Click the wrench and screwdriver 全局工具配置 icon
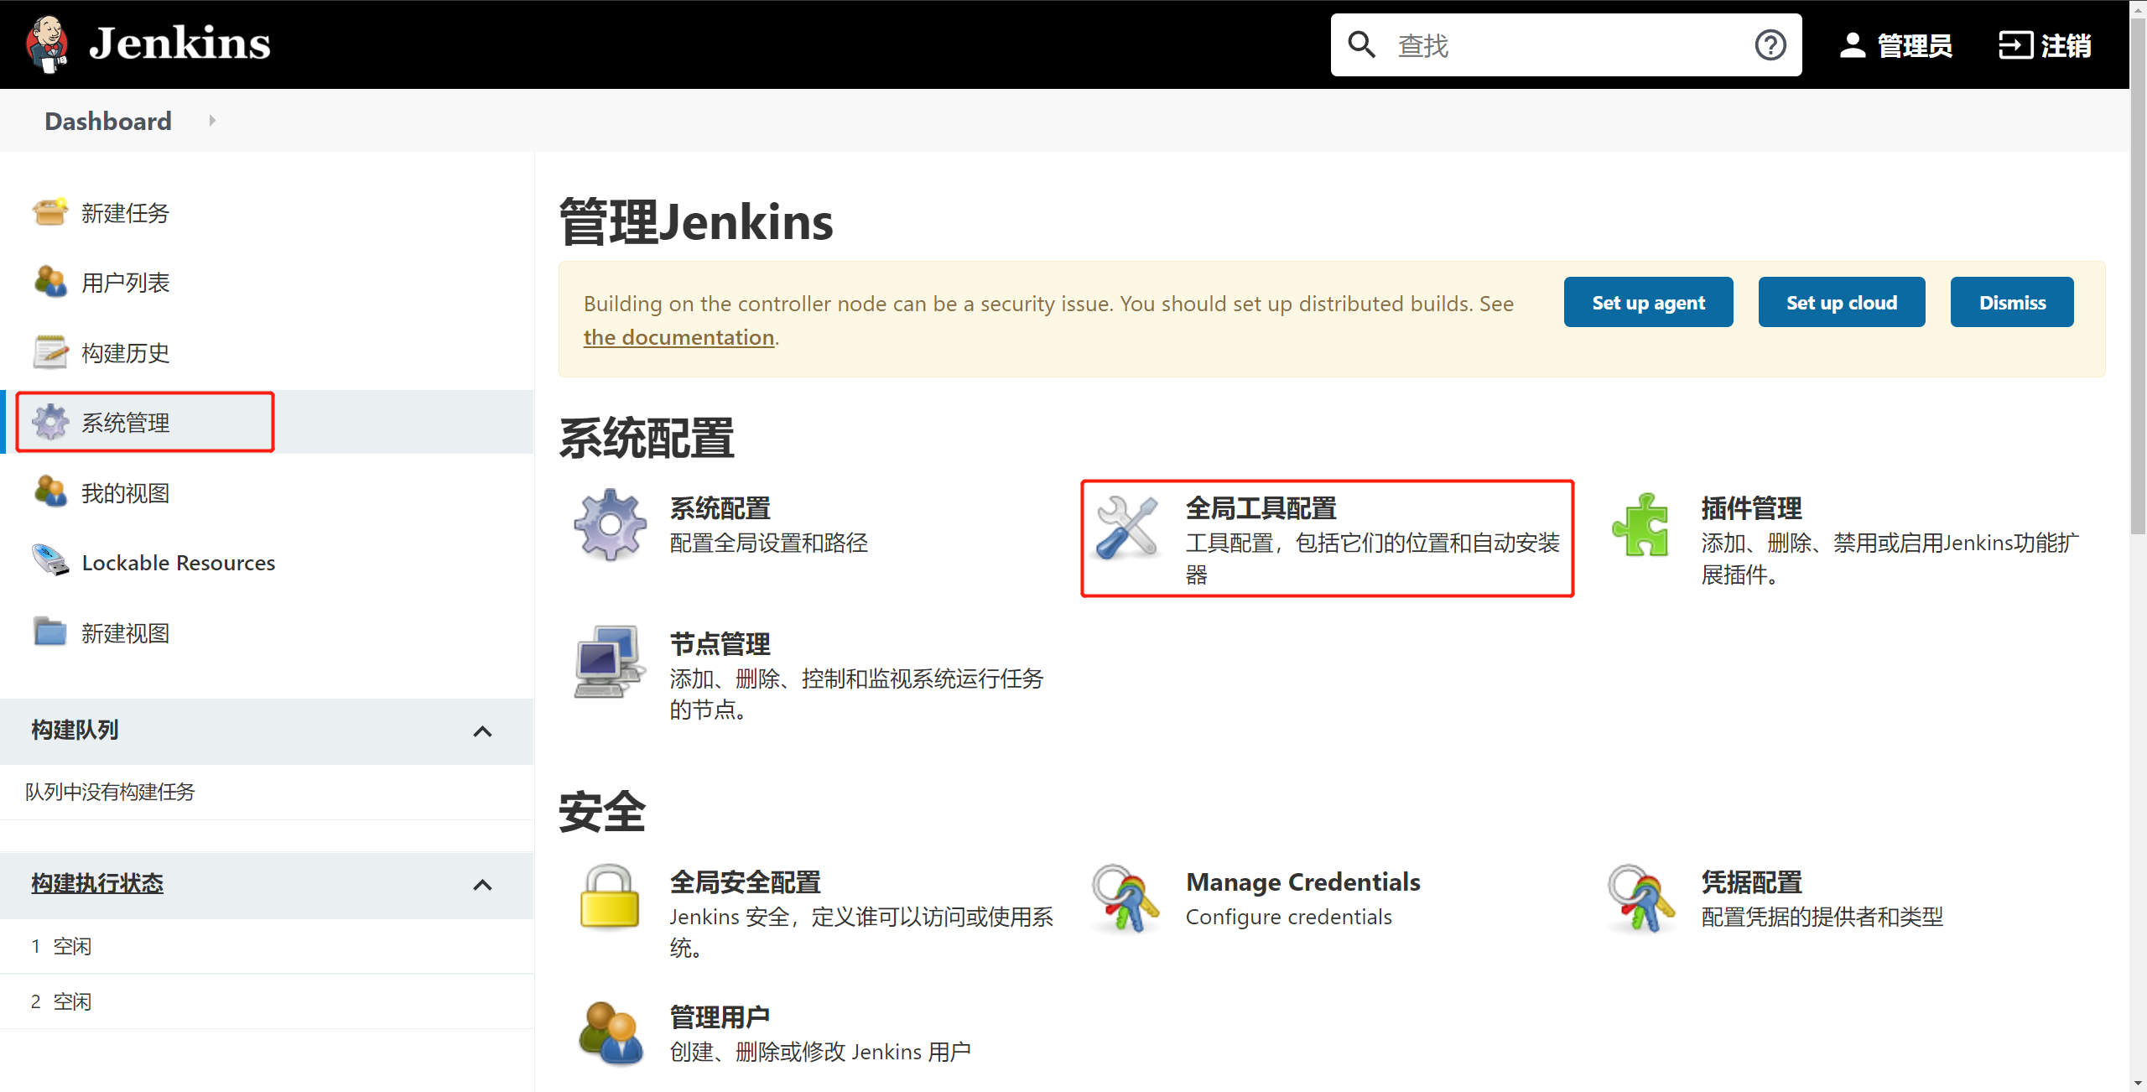2147x1092 pixels. coord(1126,527)
